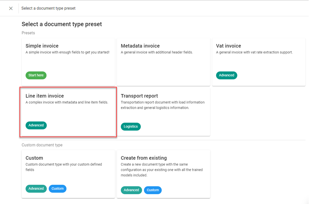The width and height of the screenshot is (309, 204).
Task: Click blue Custom badge on Create from existing
Action: (153, 190)
